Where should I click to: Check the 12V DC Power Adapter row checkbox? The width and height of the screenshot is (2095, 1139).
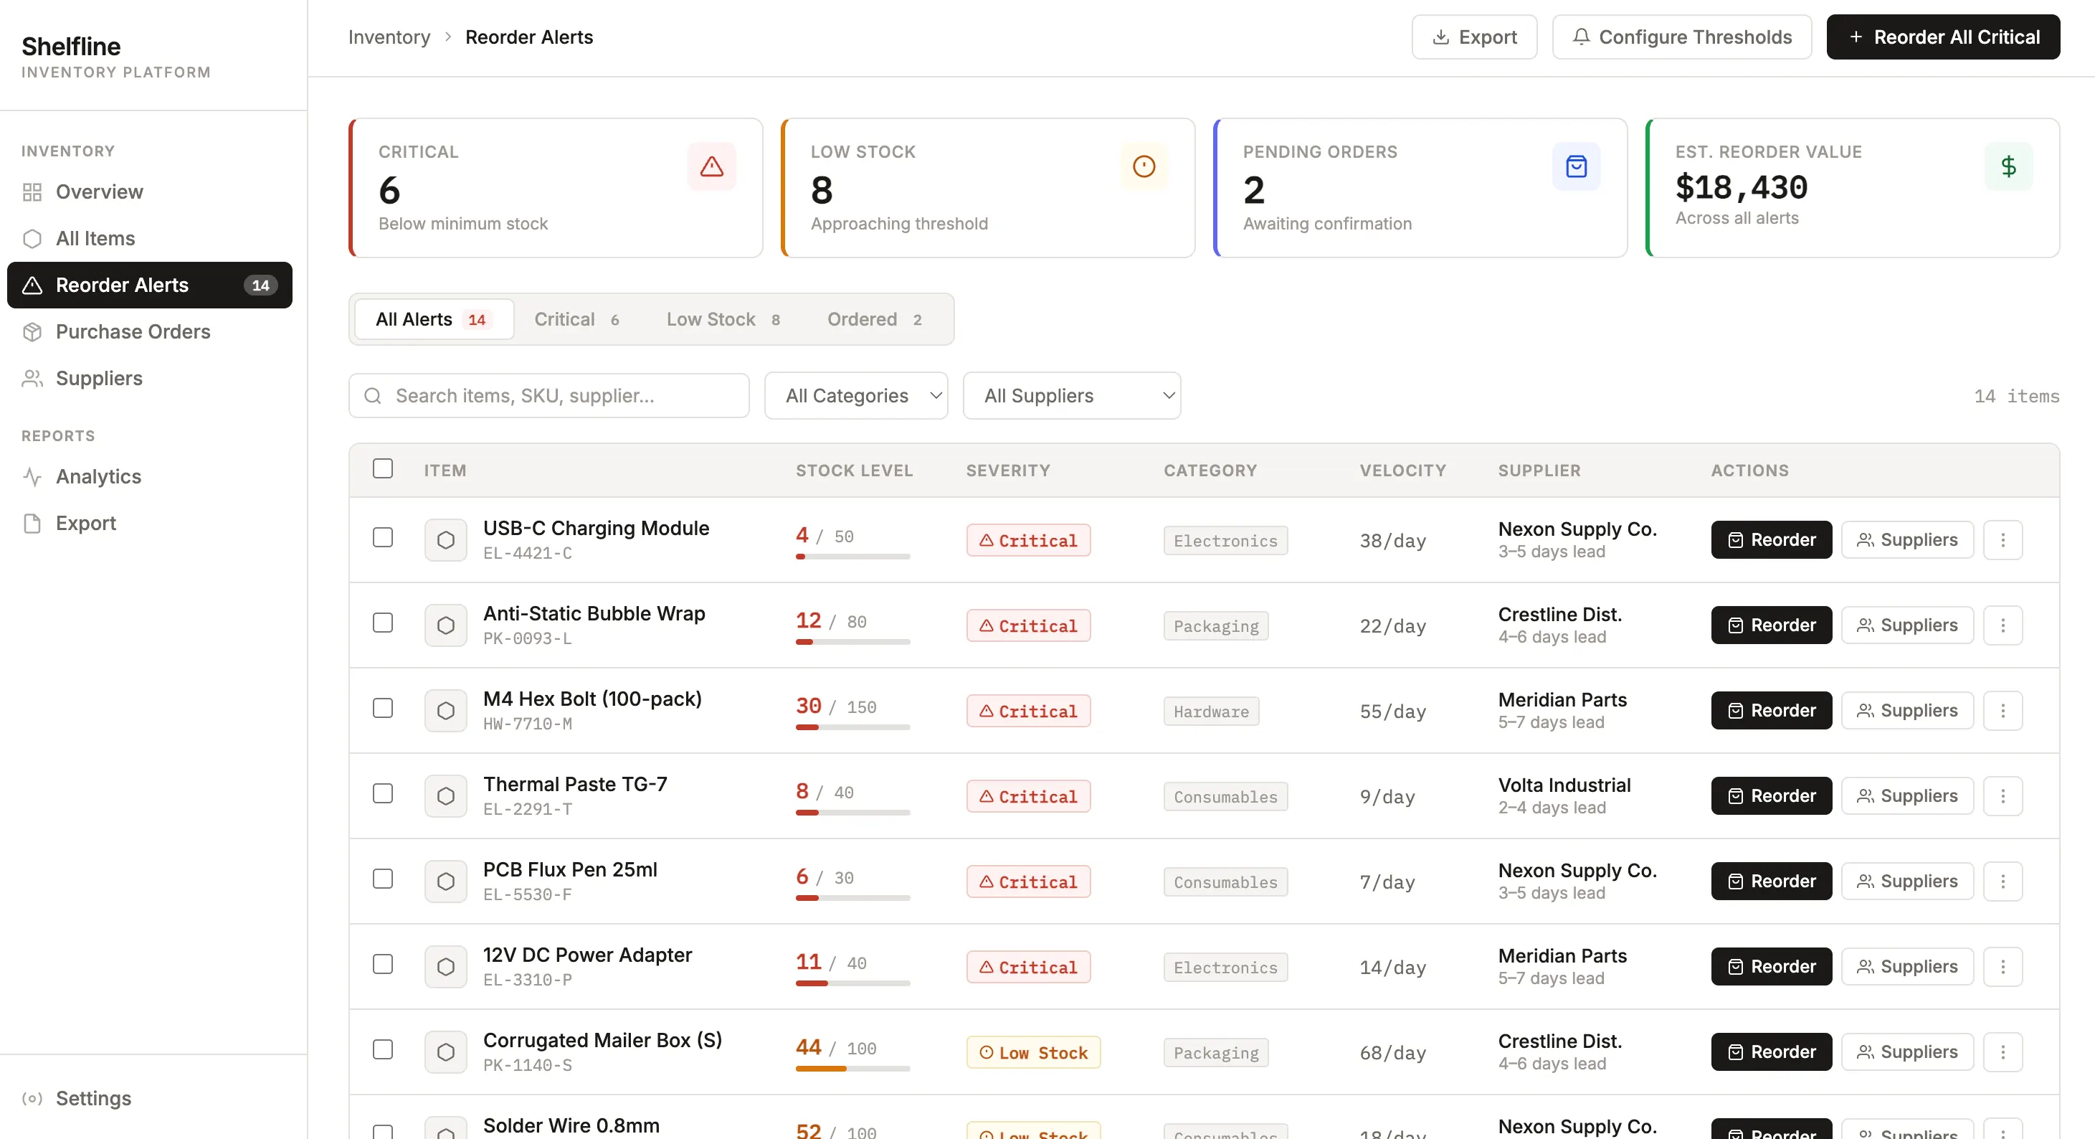pos(382,965)
